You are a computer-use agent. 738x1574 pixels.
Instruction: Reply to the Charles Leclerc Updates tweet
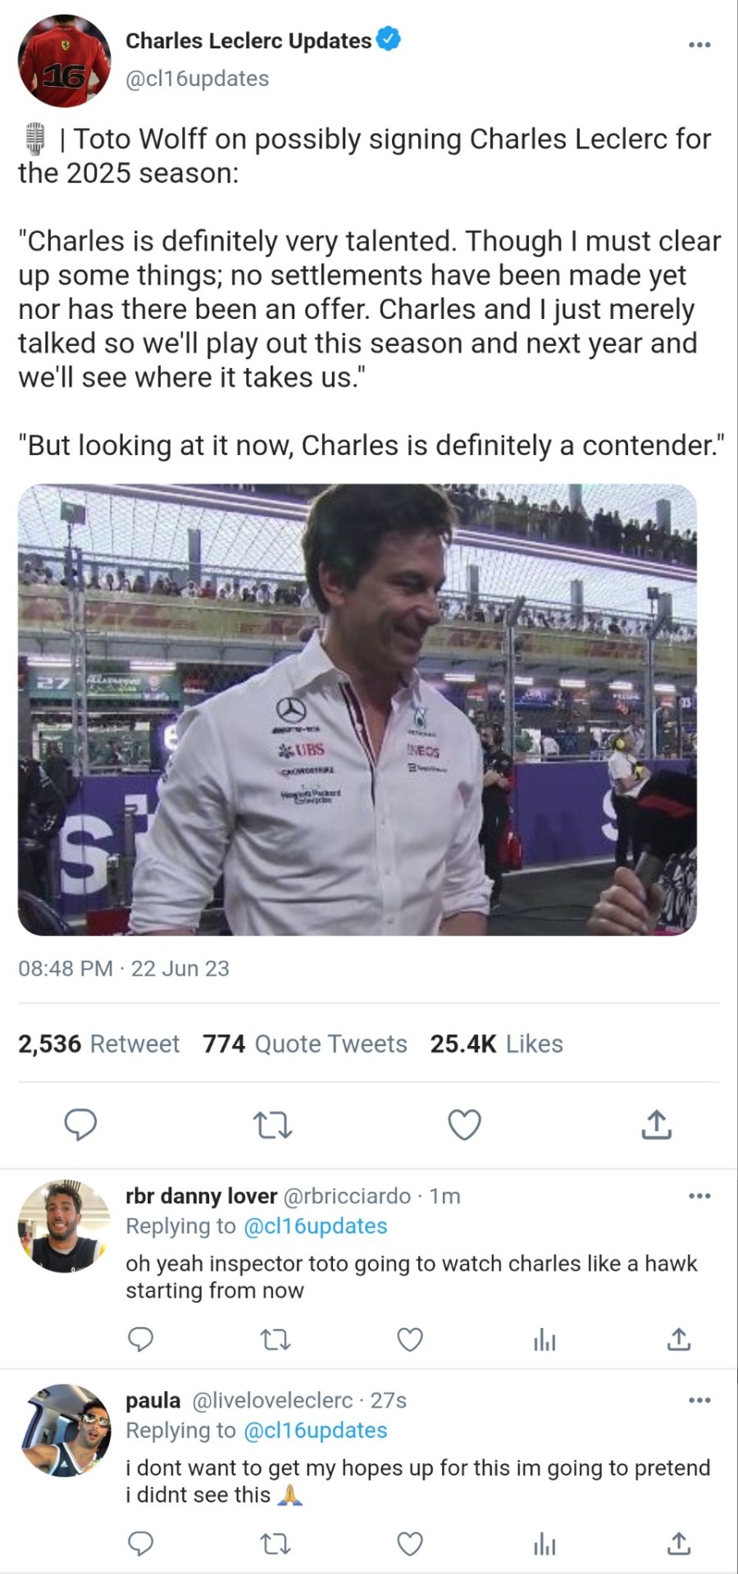80,1125
